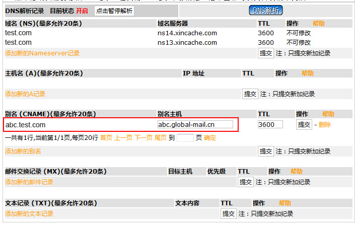Screen dimensions: 355x238
Task: Submit new mail record with 提交
Action: (x=246, y=182)
